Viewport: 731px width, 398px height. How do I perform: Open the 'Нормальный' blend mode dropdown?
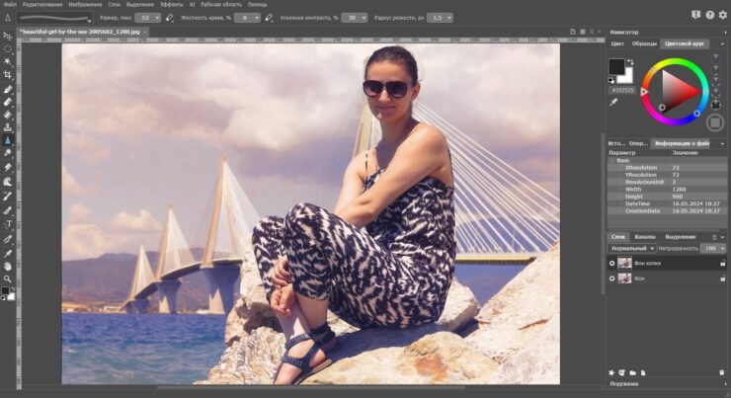[632, 248]
